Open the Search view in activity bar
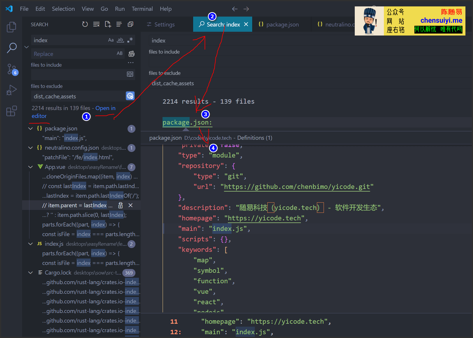This screenshot has height=338, width=473. pos(11,48)
